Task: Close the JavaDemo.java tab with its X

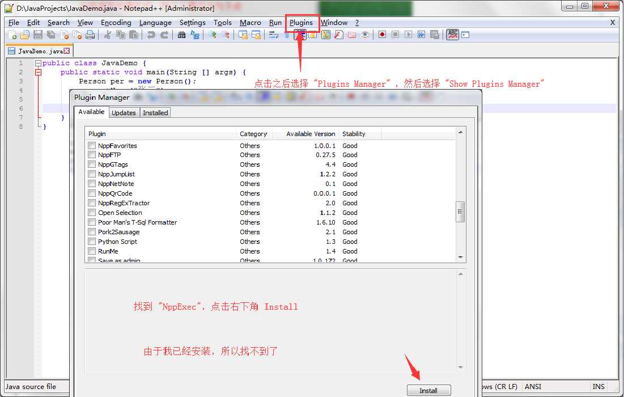Action: pyautogui.click(x=67, y=50)
